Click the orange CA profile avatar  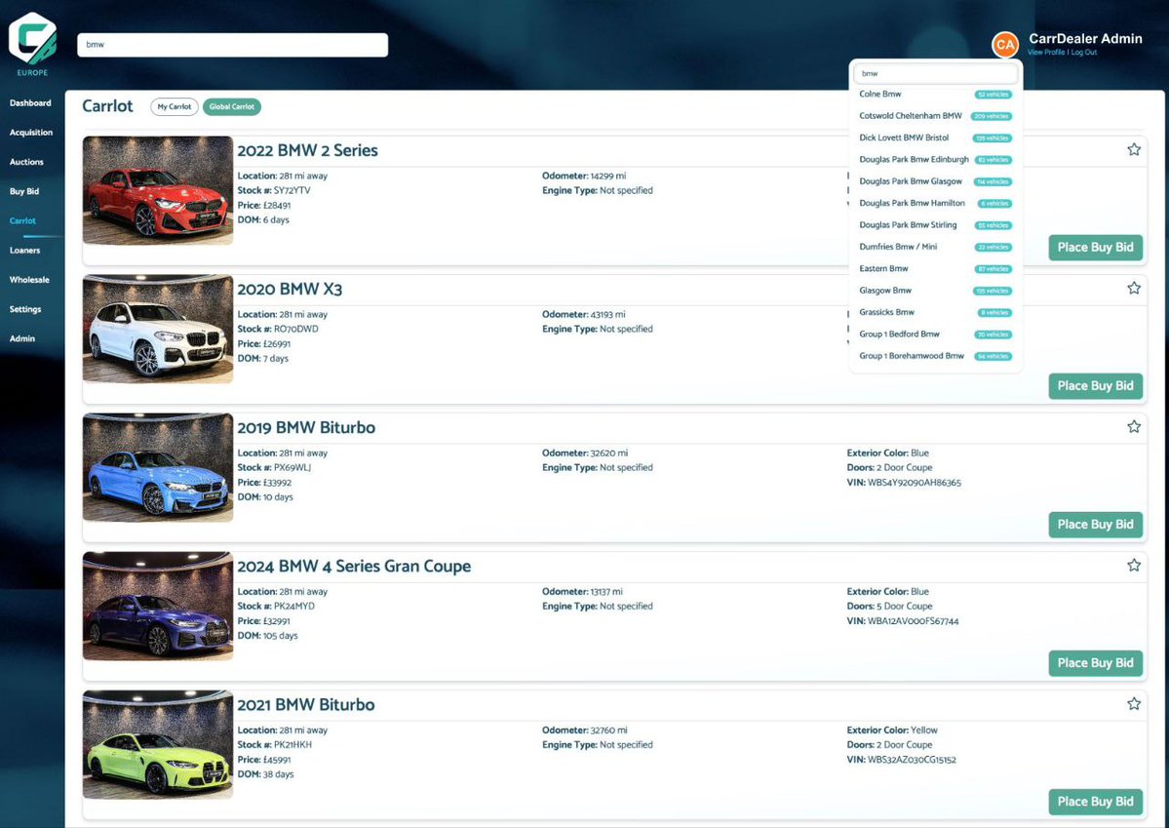1005,45
